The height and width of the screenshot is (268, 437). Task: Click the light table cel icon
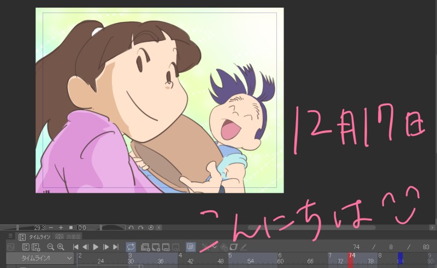click(x=234, y=247)
